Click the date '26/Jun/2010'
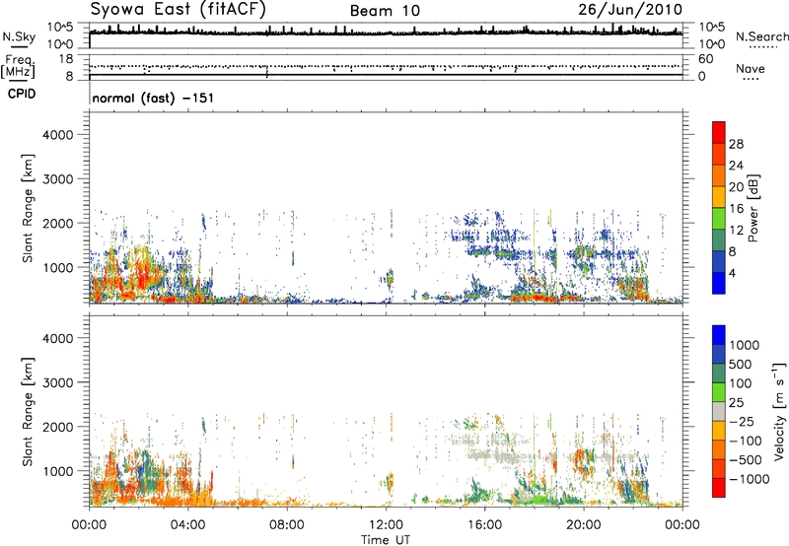Image resolution: width=789 pixels, height=546 pixels. pyautogui.click(x=630, y=9)
